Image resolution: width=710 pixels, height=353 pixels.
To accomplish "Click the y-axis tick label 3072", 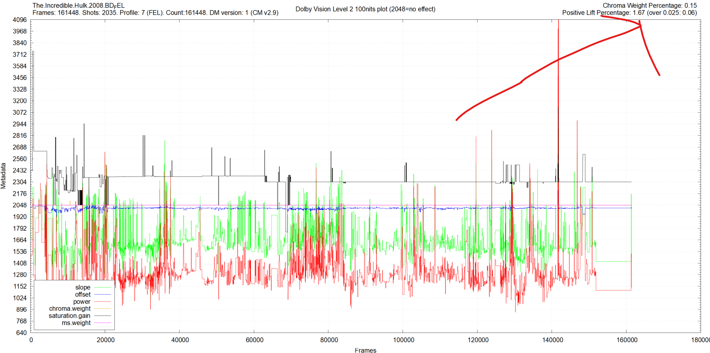I will click(x=20, y=112).
